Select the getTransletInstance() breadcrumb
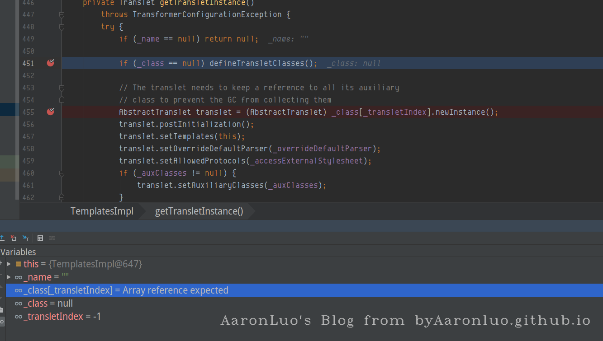 pyautogui.click(x=199, y=211)
